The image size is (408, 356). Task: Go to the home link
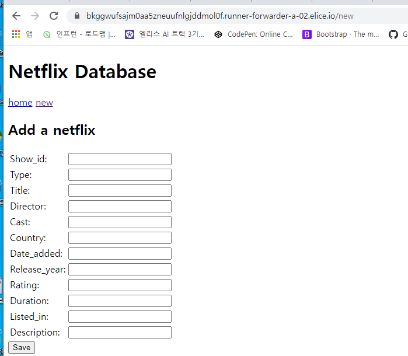(20, 103)
